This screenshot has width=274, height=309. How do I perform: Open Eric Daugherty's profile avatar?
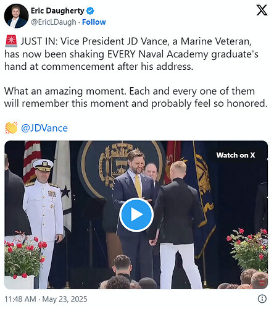(16, 16)
